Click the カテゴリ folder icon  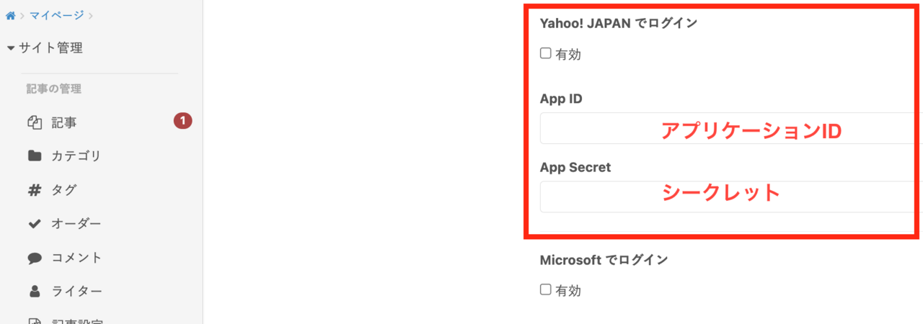pyautogui.click(x=35, y=156)
